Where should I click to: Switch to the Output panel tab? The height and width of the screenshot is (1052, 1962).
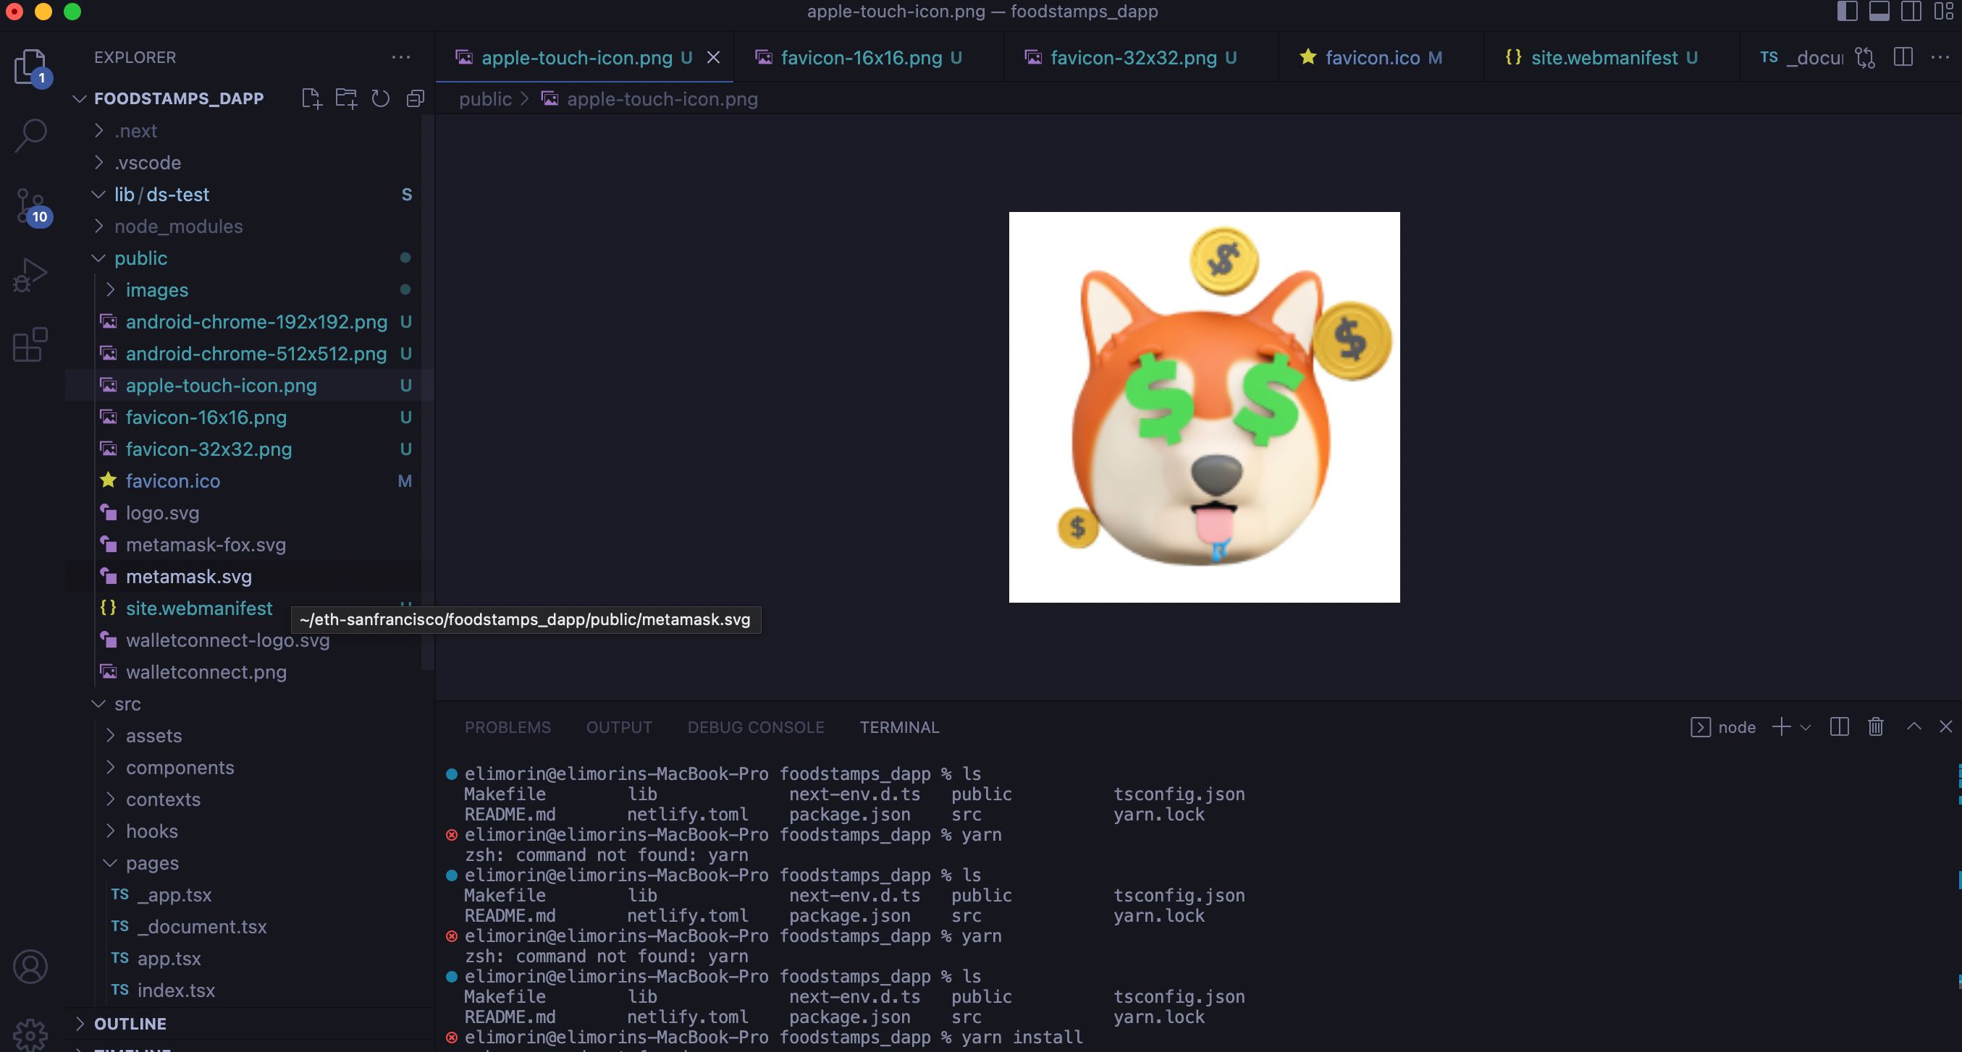pos(619,727)
